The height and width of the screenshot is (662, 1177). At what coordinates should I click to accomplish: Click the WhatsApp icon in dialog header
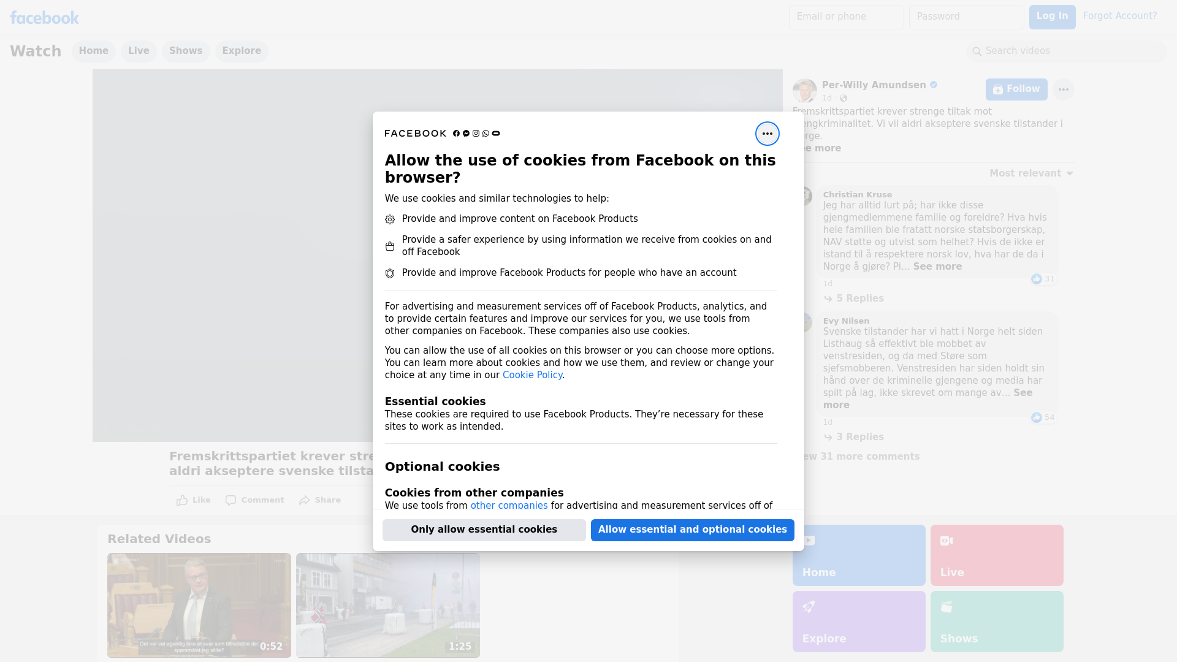click(486, 134)
